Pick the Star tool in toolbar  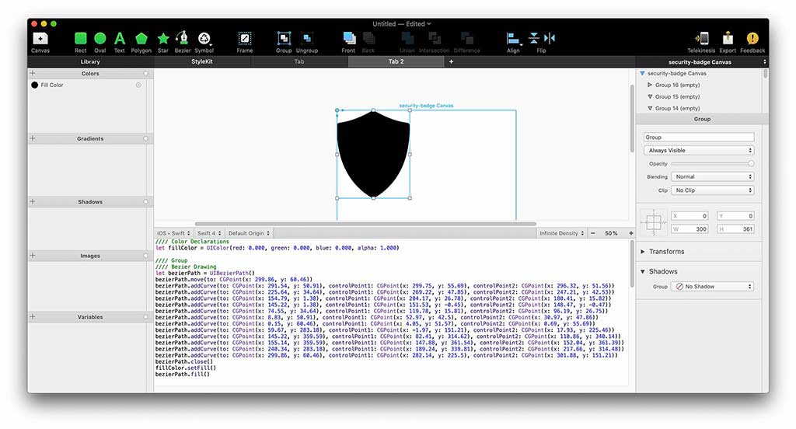163,39
